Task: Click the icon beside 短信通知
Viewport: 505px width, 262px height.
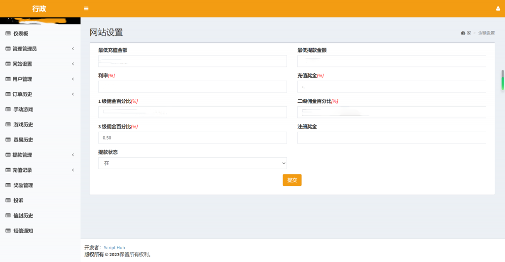Action: (x=8, y=231)
